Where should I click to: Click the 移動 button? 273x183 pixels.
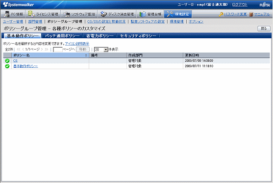[x=83, y=50]
